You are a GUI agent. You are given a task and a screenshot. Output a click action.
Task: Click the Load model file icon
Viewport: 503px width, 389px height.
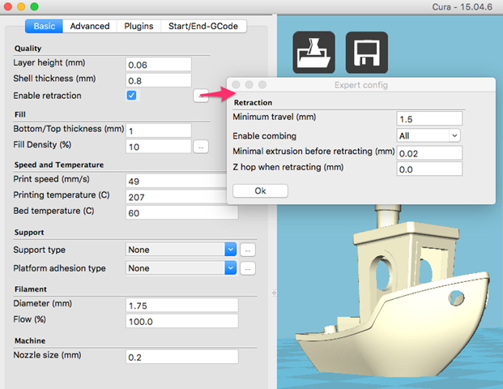(313, 53)
